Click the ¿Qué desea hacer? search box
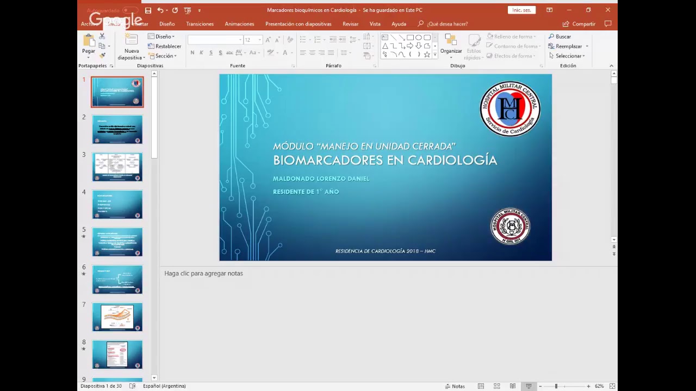Image resolution: width=696 pixels, height=391 pixels. point(443,24)
